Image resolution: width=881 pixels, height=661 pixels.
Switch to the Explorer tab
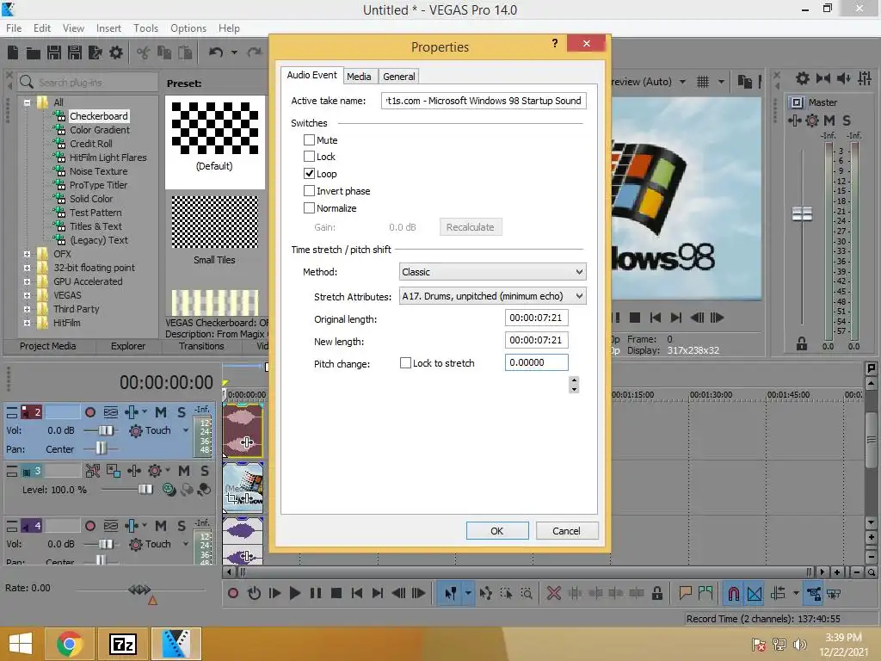click(128, 346)
